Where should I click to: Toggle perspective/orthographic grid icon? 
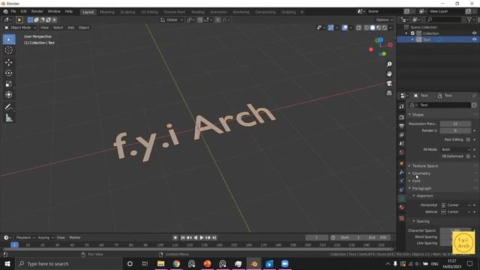(389, 93)
